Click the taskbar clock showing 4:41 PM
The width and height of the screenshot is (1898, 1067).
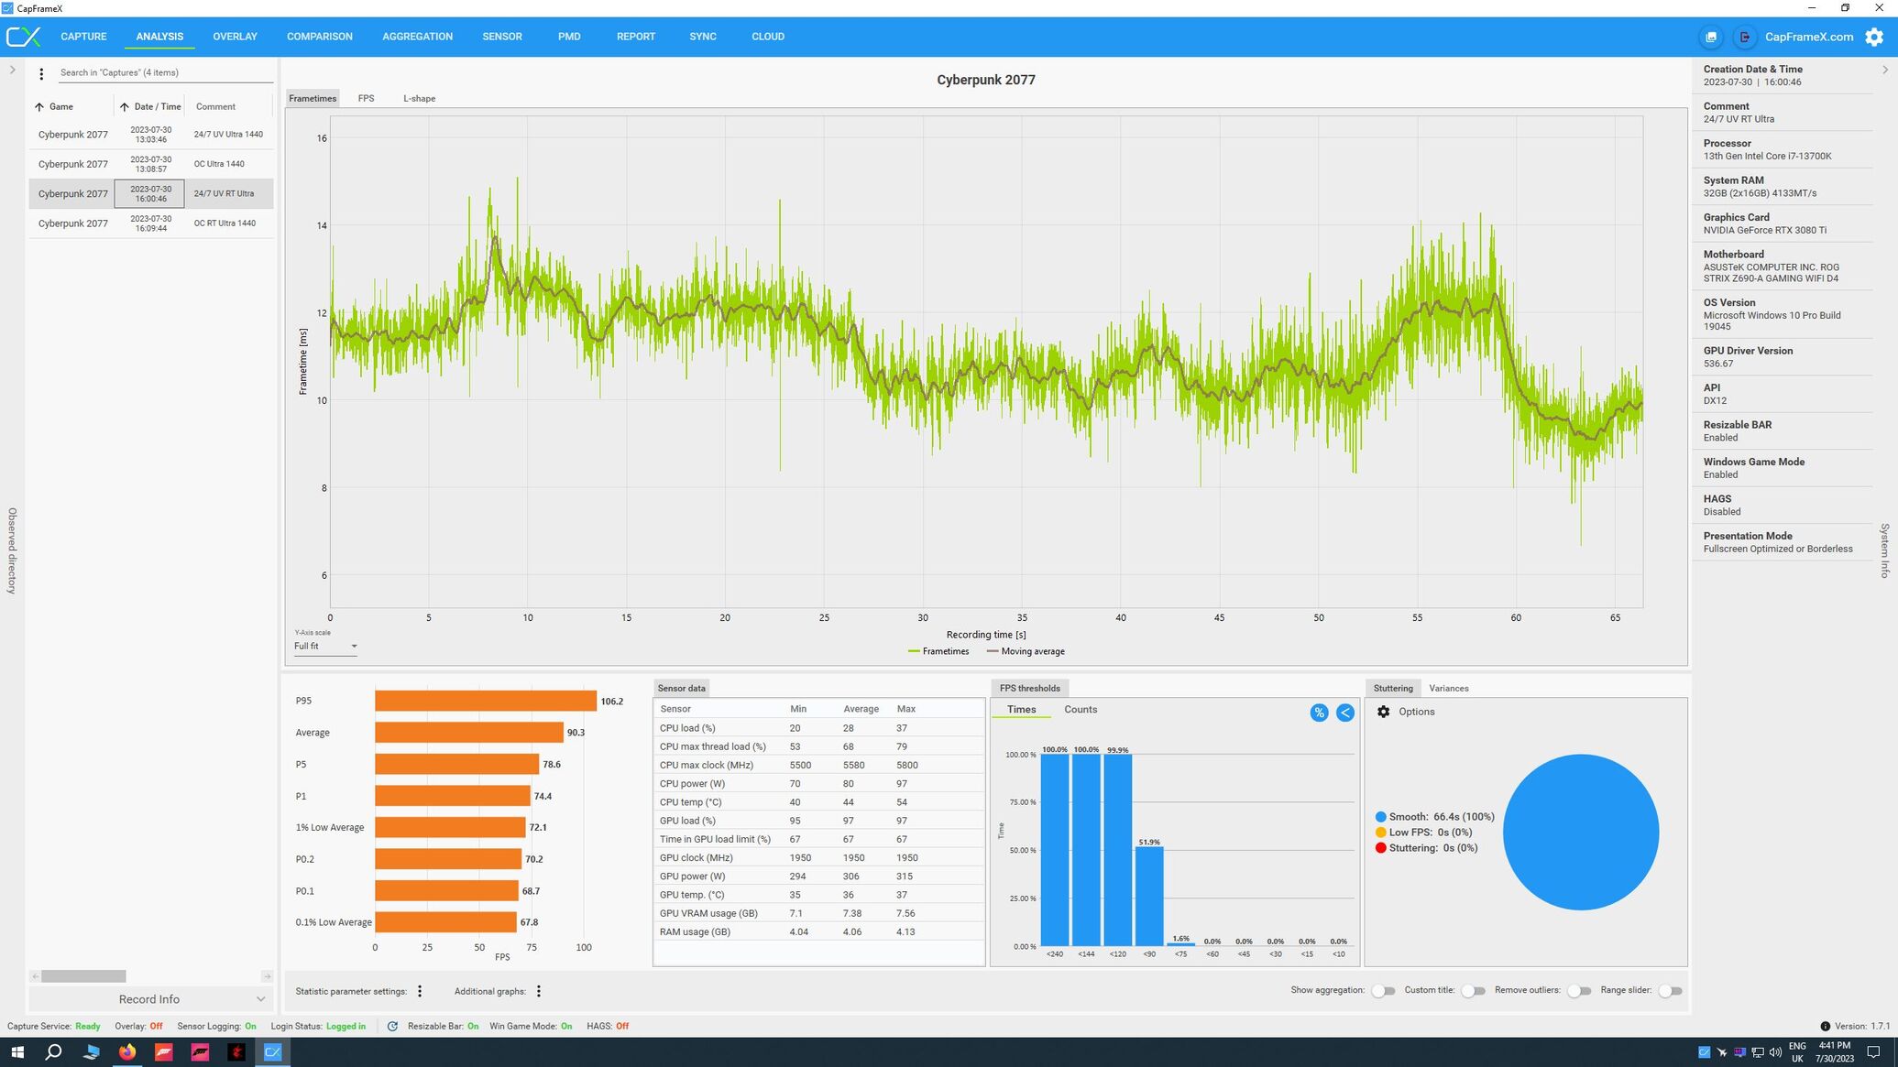[1835, 1051]
